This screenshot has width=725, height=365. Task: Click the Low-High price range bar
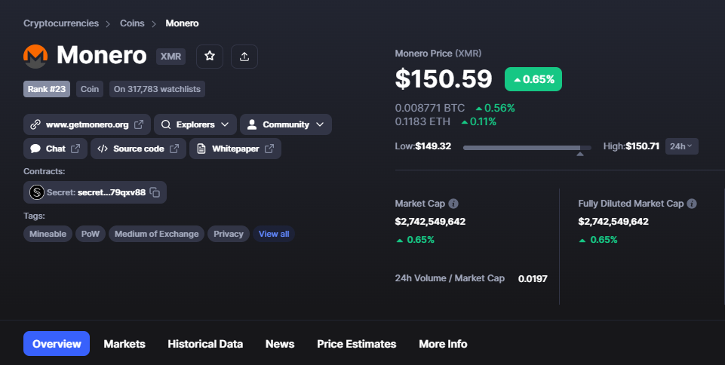tap(527, 148)
